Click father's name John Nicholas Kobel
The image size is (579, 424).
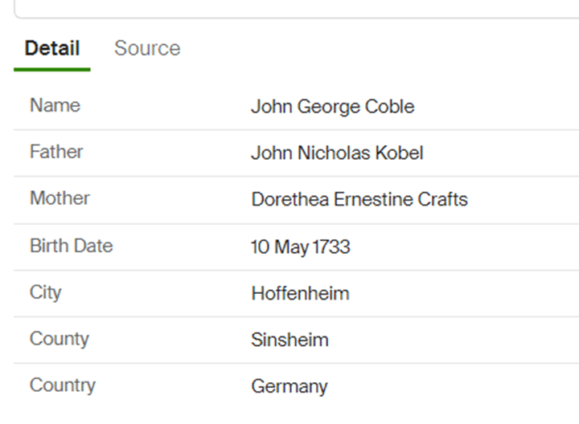tap(337, 153)
